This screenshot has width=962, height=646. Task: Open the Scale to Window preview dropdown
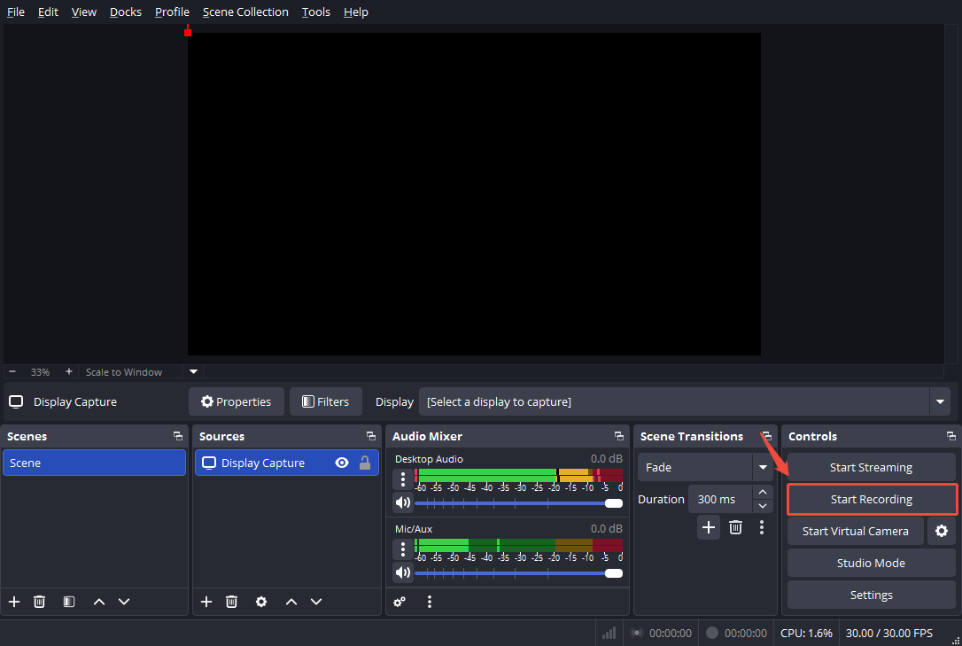point(192,371)
